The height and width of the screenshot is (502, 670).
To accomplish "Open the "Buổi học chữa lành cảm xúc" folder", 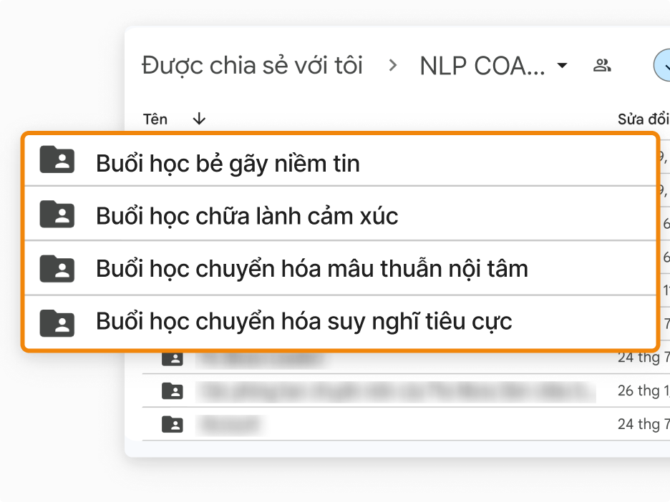I will [247, 216].
